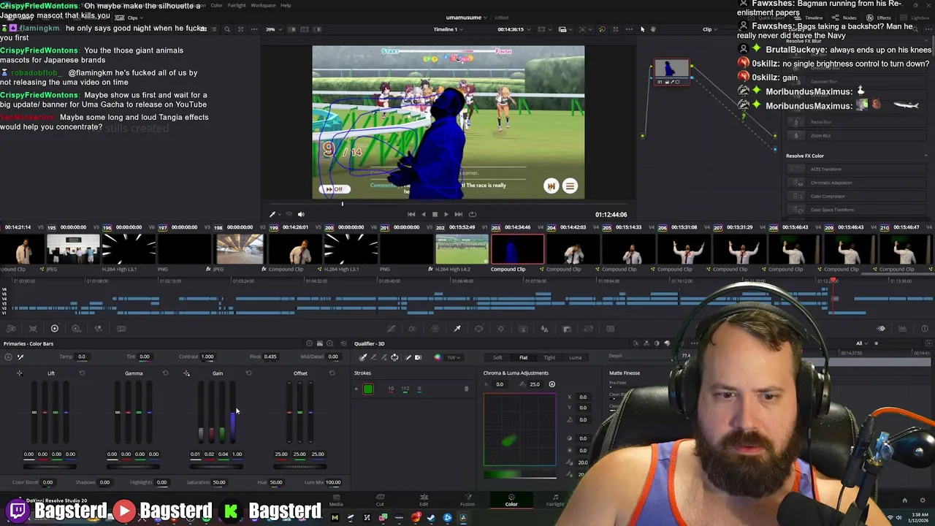Toggle Auto button in Chroma & Luma Adjustments
Viewport: 935px width, 526px height.
pos(552,384)
